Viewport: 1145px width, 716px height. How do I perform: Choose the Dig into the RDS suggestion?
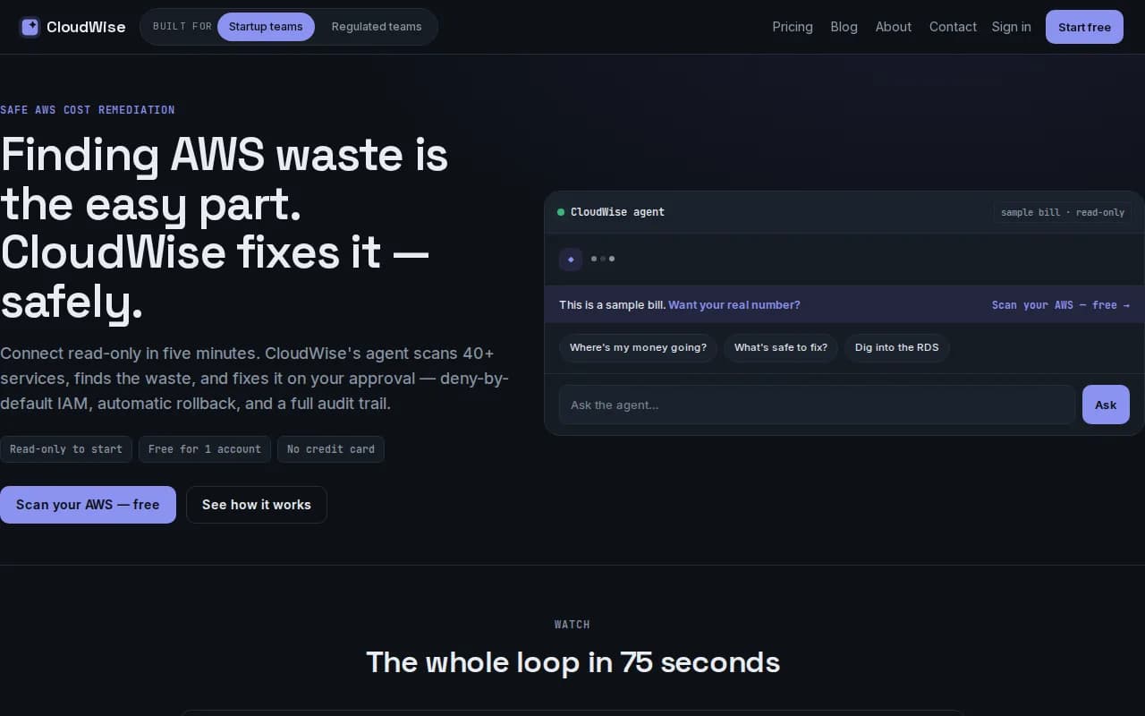[x=897, y=347]
